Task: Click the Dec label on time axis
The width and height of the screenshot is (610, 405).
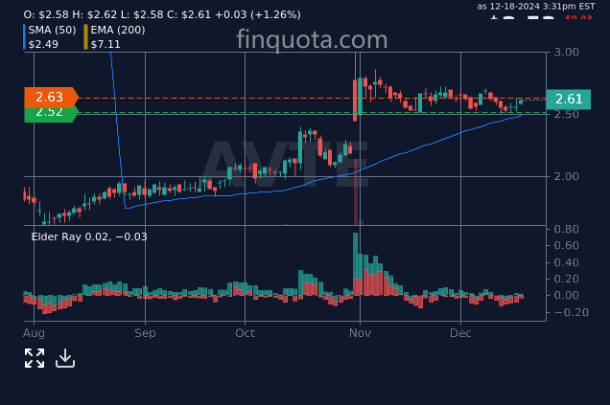Action: click(x=460, y=333)
